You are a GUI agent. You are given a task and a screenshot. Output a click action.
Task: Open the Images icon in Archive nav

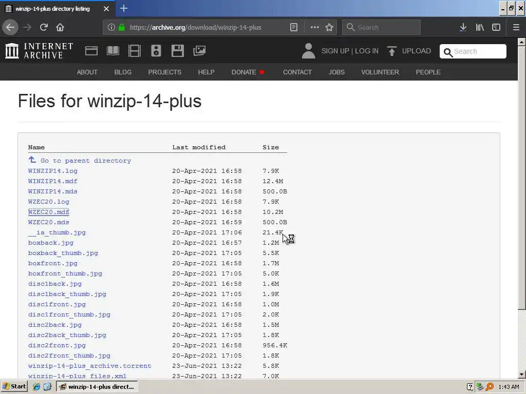click(x=199, y=51)
